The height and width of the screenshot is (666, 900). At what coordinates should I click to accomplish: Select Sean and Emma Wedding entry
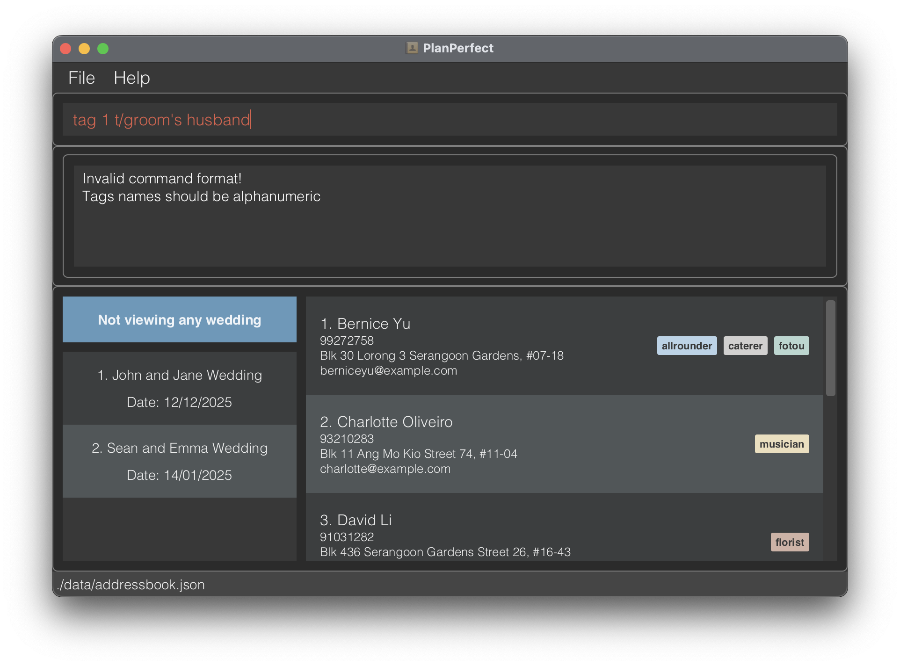(x=180, y=461)
